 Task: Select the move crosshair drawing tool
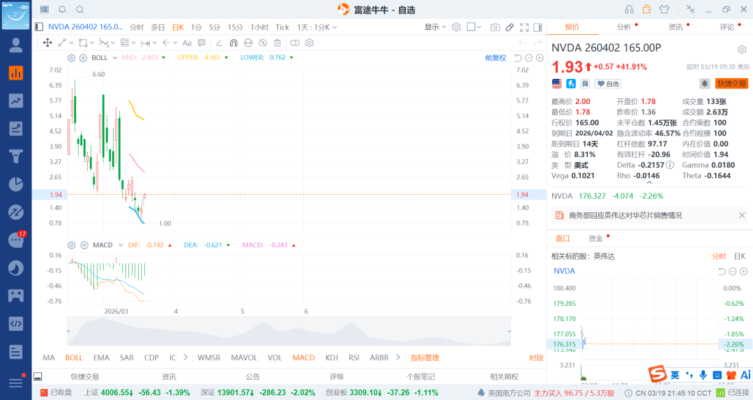47,43
